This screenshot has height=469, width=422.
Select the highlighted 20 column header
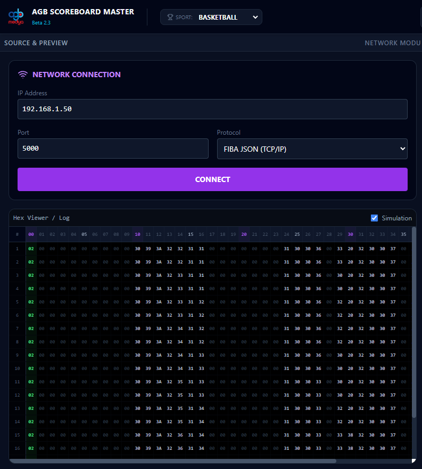point(244,234)
